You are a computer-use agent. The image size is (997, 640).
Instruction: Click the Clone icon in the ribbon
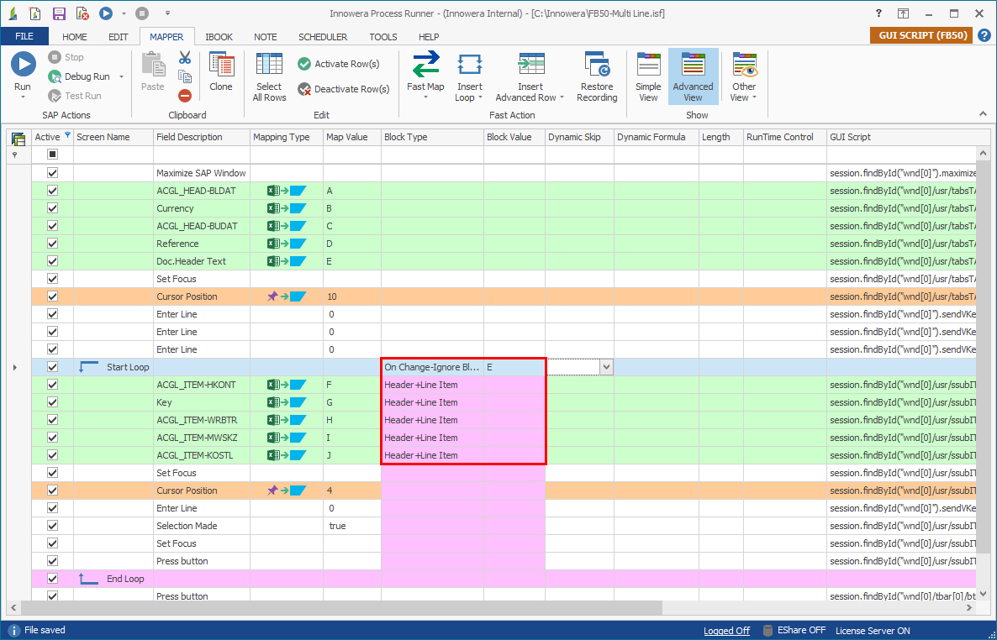(221, 66)
